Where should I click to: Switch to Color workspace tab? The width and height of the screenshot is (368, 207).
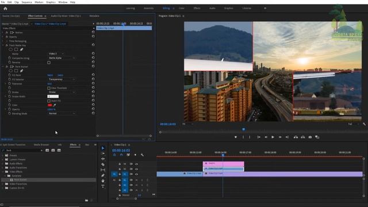182,8
